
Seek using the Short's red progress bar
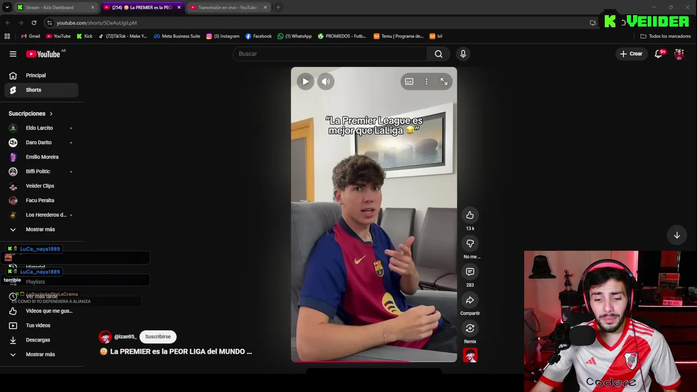374,361
